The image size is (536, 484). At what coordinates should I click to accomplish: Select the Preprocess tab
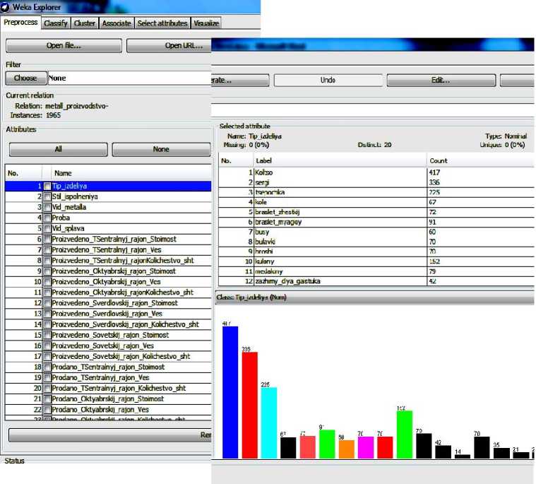20,22
